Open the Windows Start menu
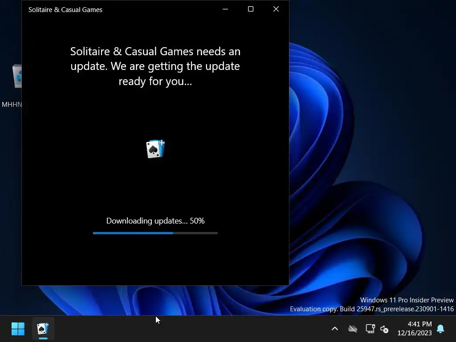Screen dimensions: 456x342 tap(18, 329)
